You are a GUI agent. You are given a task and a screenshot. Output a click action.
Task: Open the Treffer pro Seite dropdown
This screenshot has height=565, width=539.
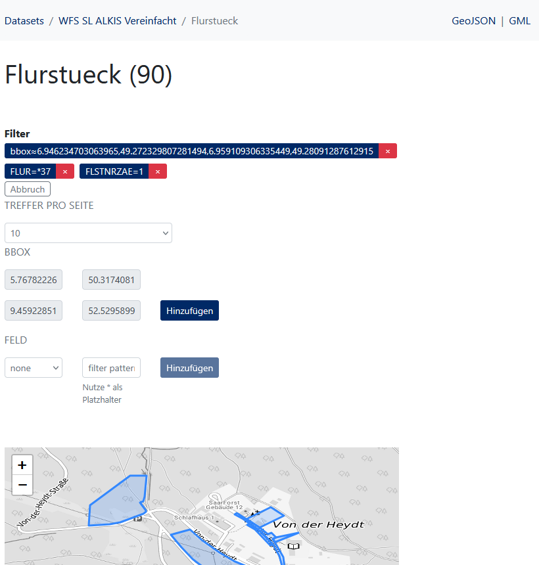(x=88, y=233)
